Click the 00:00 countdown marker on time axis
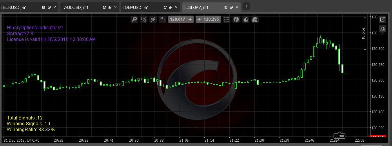Screen dimensions: 392x146 click(339, 136)
